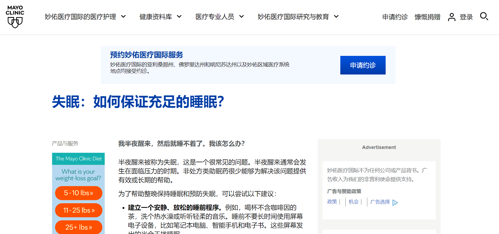The image size is (499, 234).
Task: Click the 广告与赞助政策 heading
Action: pyautogui.click(x=344, y=191)
